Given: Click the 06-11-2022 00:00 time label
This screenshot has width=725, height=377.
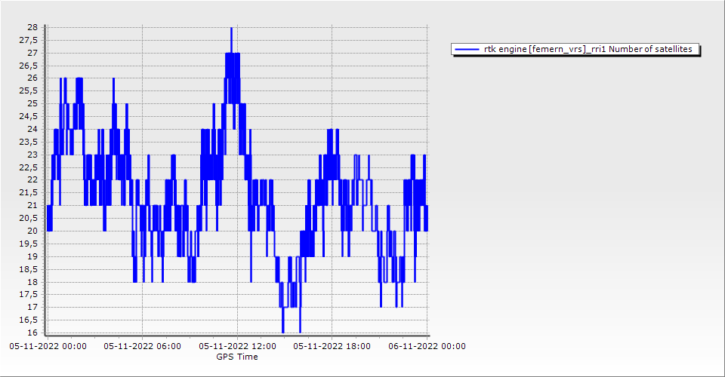Looking at the screenshot, I should 427,347.
